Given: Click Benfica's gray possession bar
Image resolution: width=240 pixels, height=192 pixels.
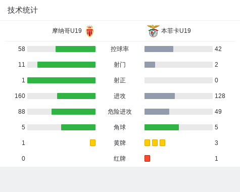Looking at the screenshot, I should pyautogui.click(x=159, y=49).
